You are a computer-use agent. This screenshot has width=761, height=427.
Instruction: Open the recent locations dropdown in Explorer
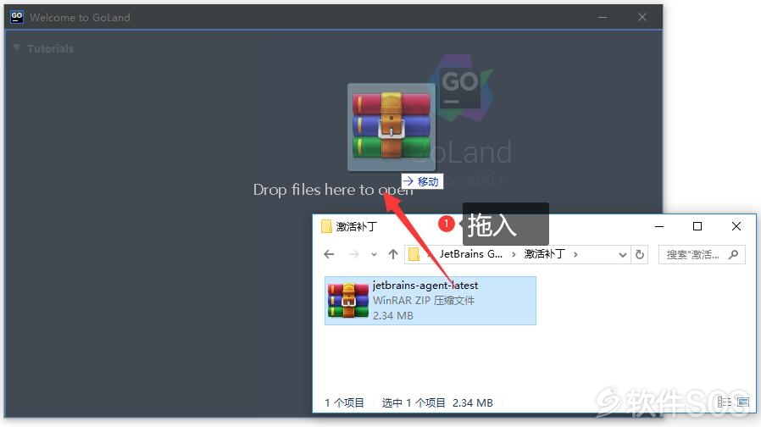pos(374,254)
